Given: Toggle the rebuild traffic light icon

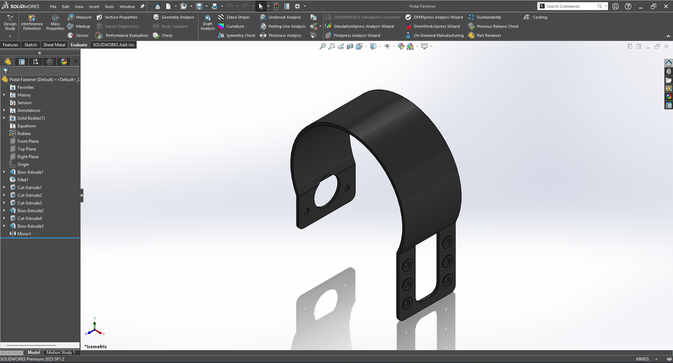Looking at the screenshot, I should click(x=276, y=6).
